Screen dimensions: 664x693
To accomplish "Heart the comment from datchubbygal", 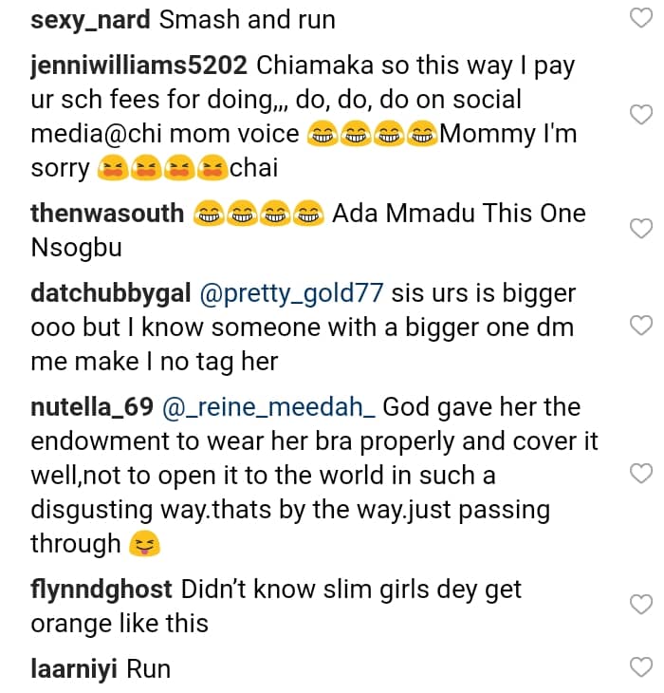I will tap(641, 326).
